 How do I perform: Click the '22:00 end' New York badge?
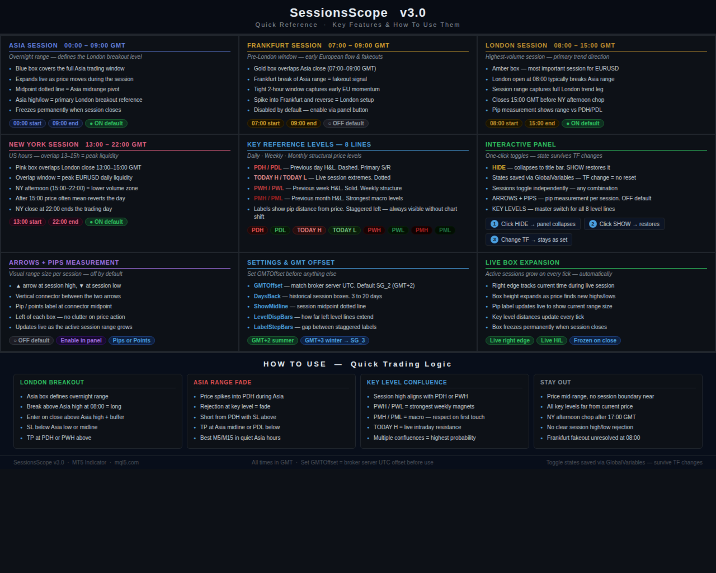click(x=65, y=222)
